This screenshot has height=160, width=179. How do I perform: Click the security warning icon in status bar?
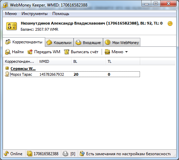[82, 154]
